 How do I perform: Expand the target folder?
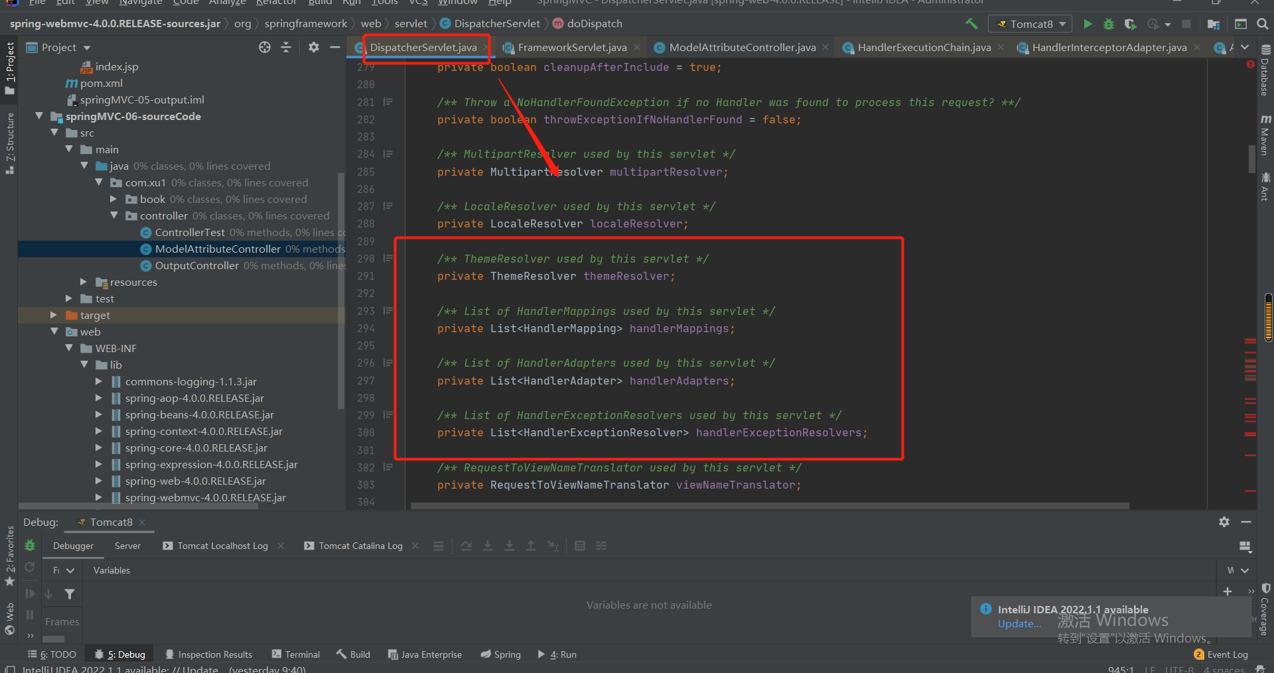pyautogui.click(x=54, y=315)
